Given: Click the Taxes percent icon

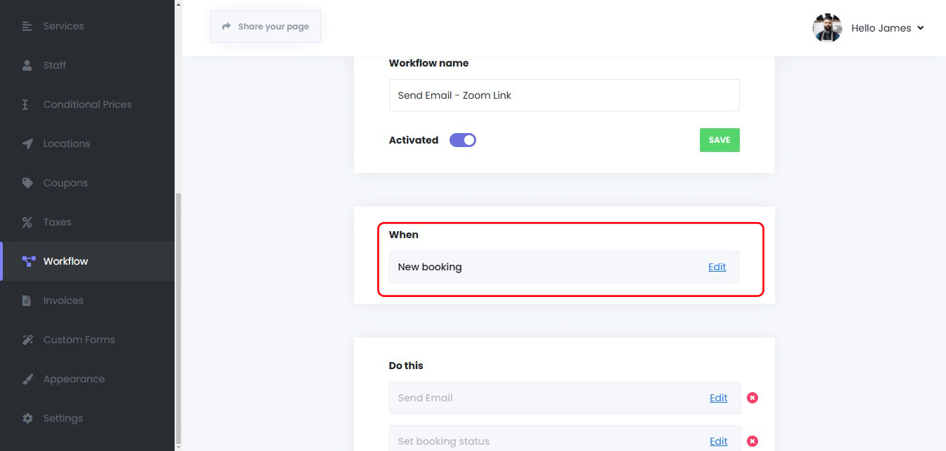Looking at the screenshot, I should [27, 222].
